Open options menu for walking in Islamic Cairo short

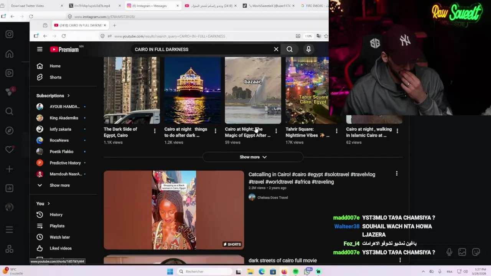click(x=397, y=131)
